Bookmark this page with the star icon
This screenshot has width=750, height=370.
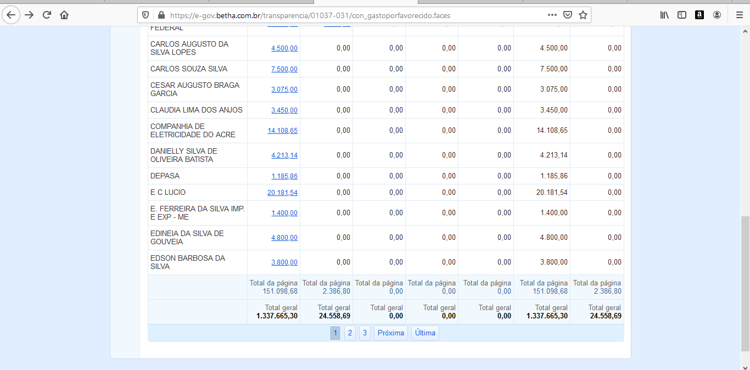tap(583, 15)
